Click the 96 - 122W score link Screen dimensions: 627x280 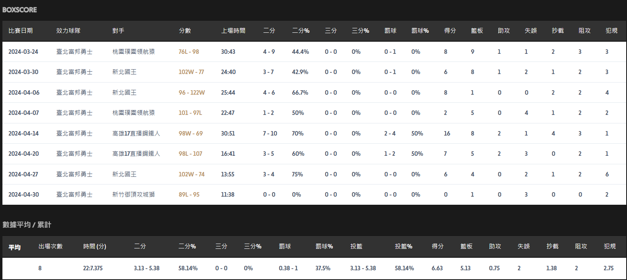coord(192,93)
